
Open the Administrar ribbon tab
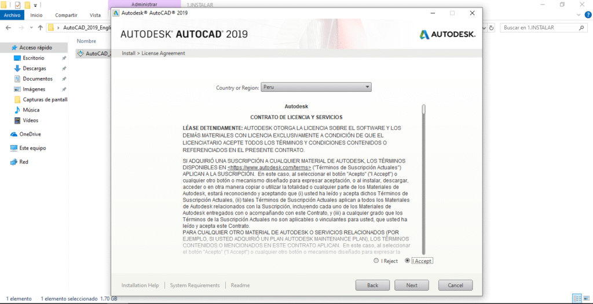(x=144, y=5)
